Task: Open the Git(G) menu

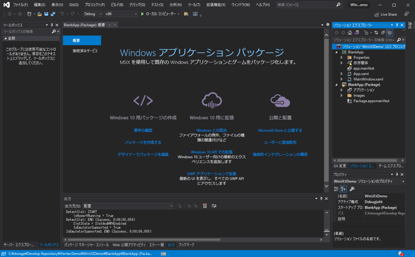Action: click(x=74, y=5)
